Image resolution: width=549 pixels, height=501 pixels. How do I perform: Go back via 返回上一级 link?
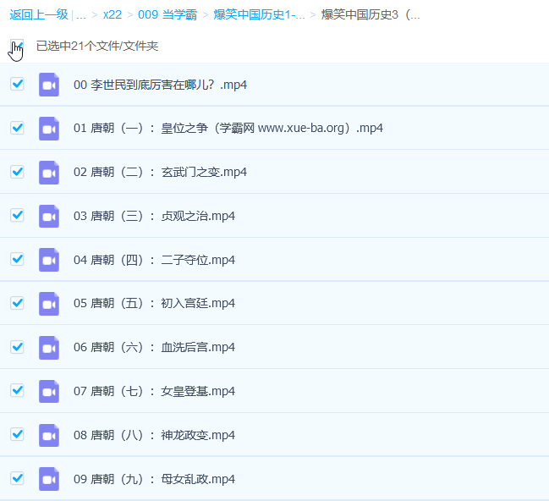(x=39, y=14)
